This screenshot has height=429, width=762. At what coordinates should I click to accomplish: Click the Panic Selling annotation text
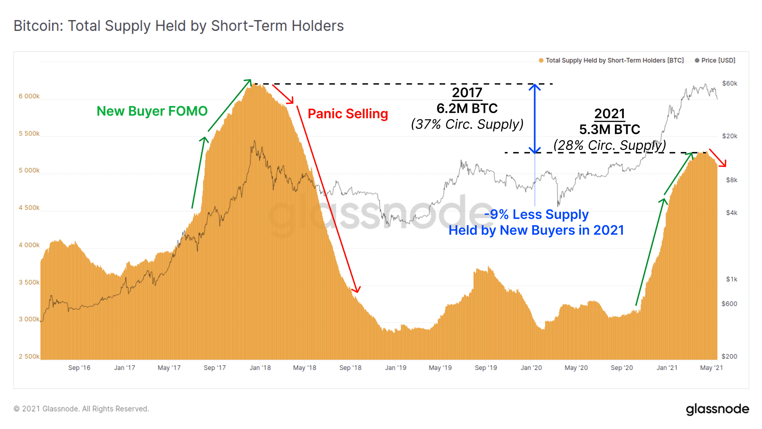point(348,114)
